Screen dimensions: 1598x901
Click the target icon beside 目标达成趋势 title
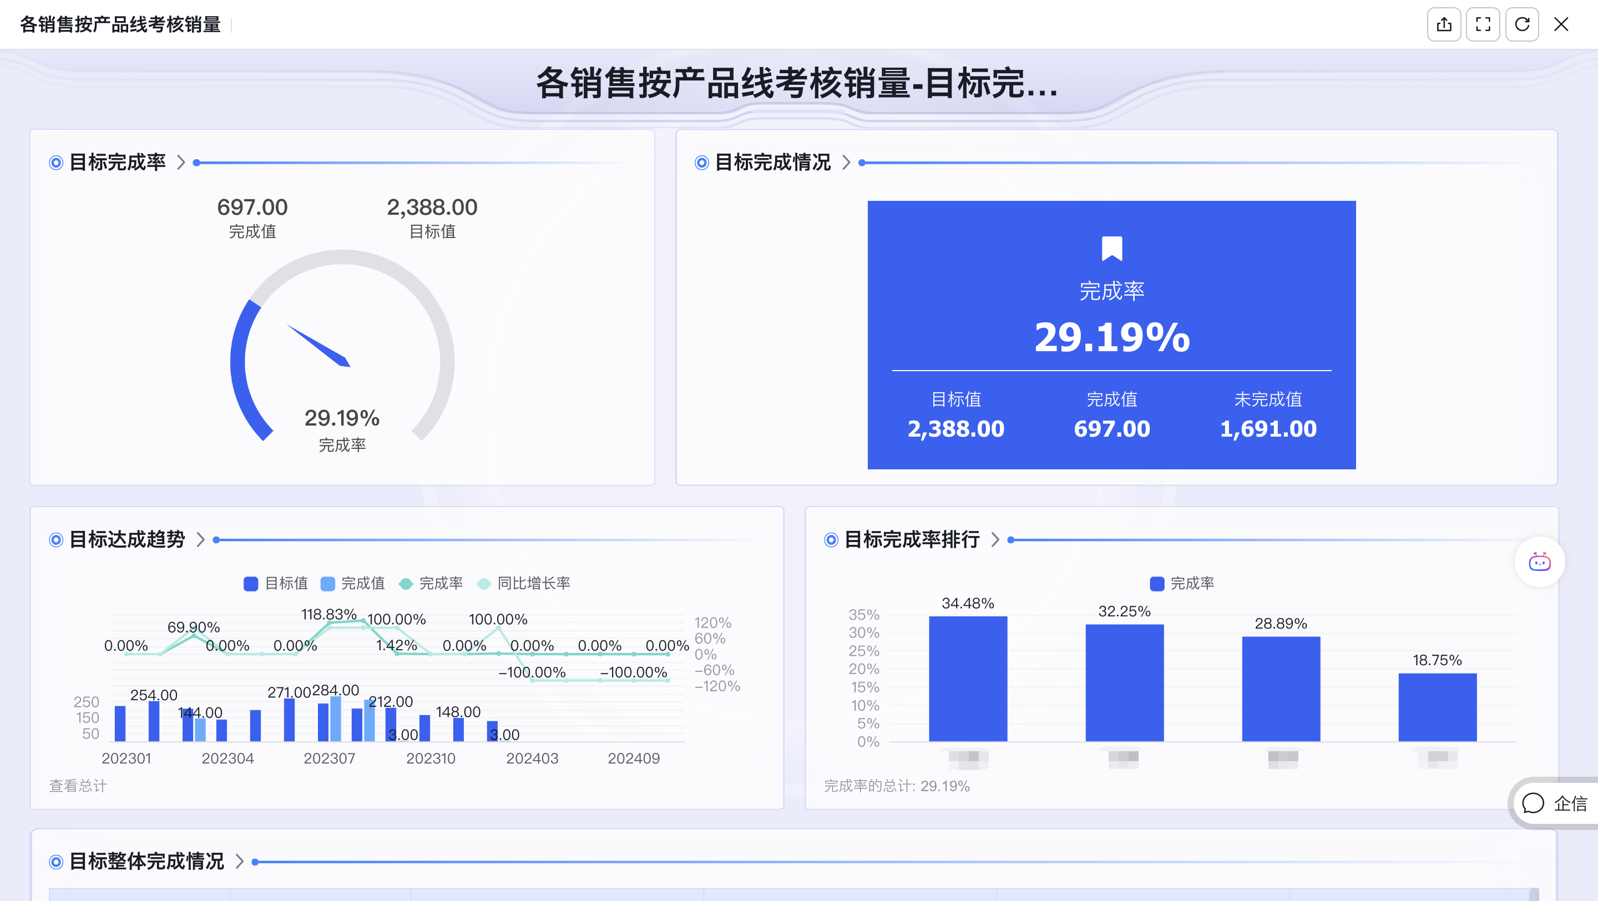pyautogui.click(x=57, y=539)
